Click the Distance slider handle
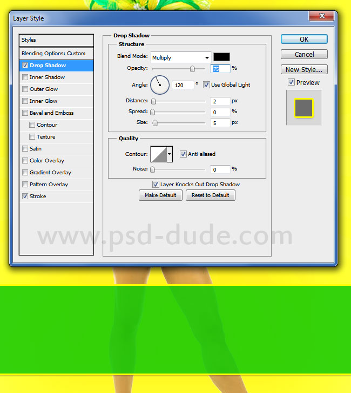Viewport: 351px width, 393px height. [153, 101]
